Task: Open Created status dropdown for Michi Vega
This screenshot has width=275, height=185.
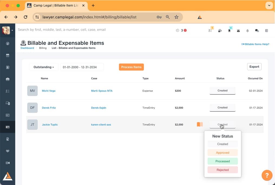Action: click(x=222, y=91)
